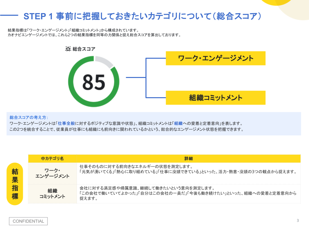This screenshot has height=231, width=309.
Task: Click the STEP 1 slide title heading
Action: pos(142,16)
